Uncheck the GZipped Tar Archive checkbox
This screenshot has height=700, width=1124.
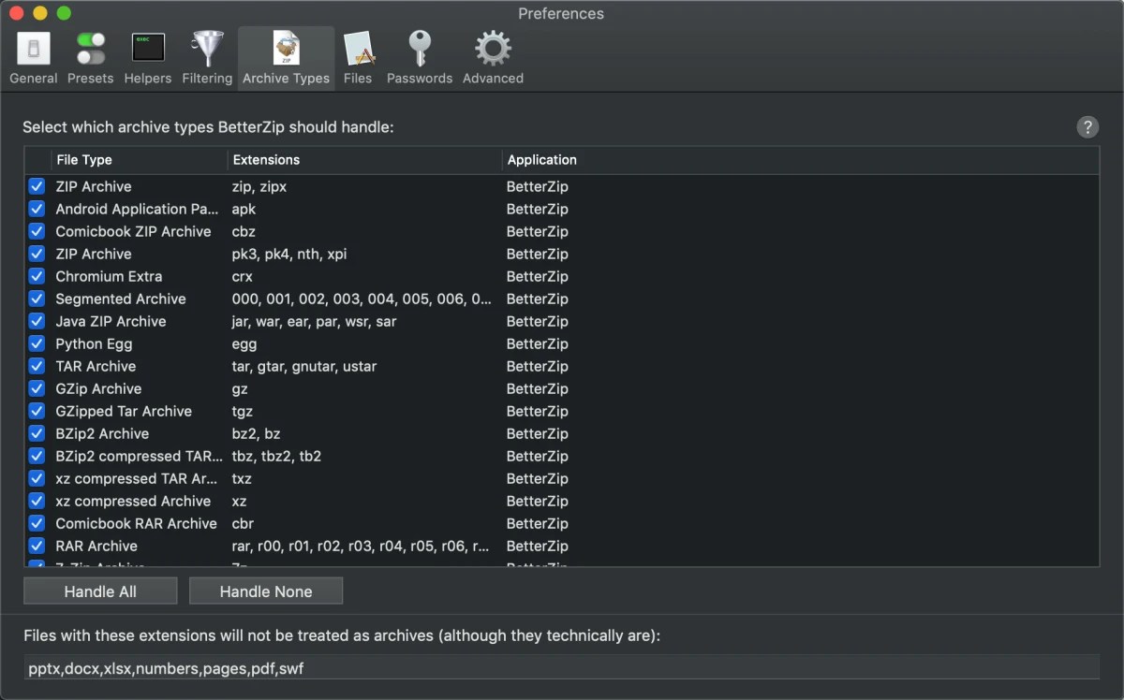point(37,411)
